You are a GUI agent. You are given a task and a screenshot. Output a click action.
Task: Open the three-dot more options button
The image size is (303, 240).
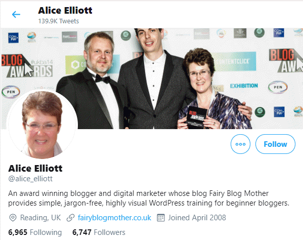[240, 144]
